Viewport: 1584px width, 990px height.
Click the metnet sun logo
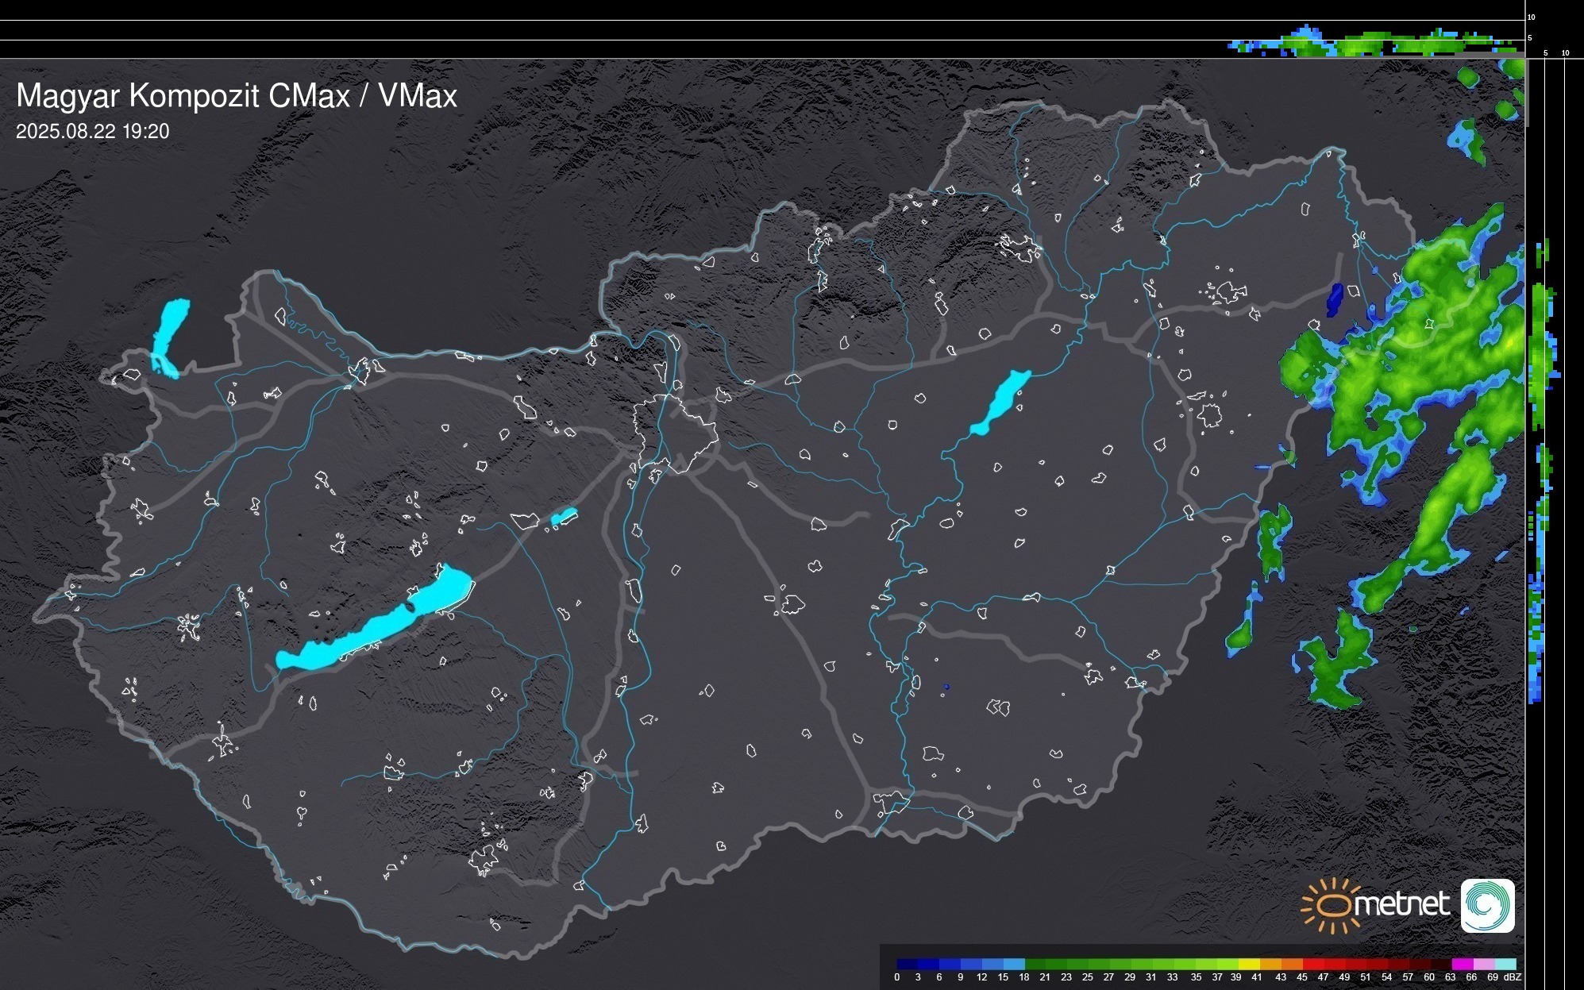click(1330, 905)
